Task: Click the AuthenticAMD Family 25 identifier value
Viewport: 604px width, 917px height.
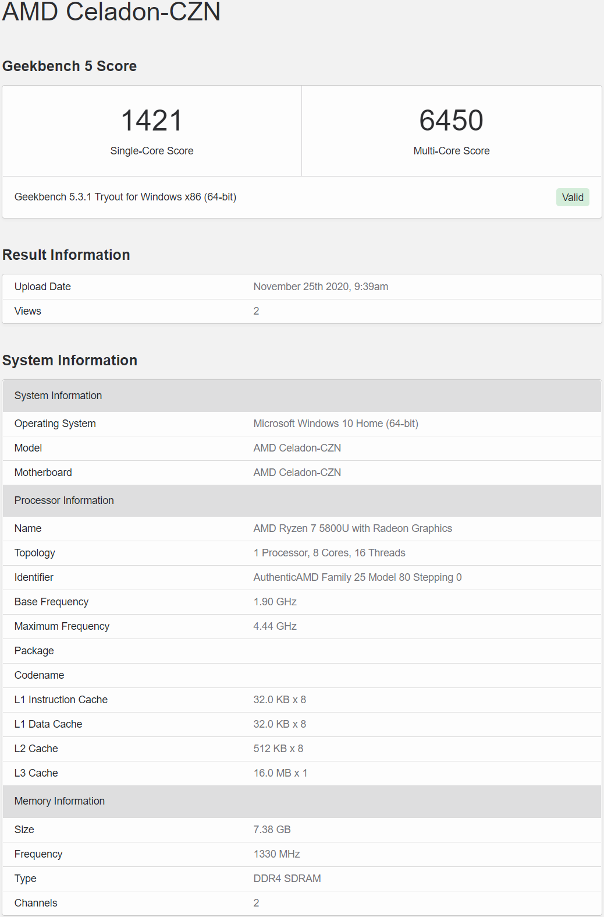Action: pyautogui.click(x=357, y=577)
